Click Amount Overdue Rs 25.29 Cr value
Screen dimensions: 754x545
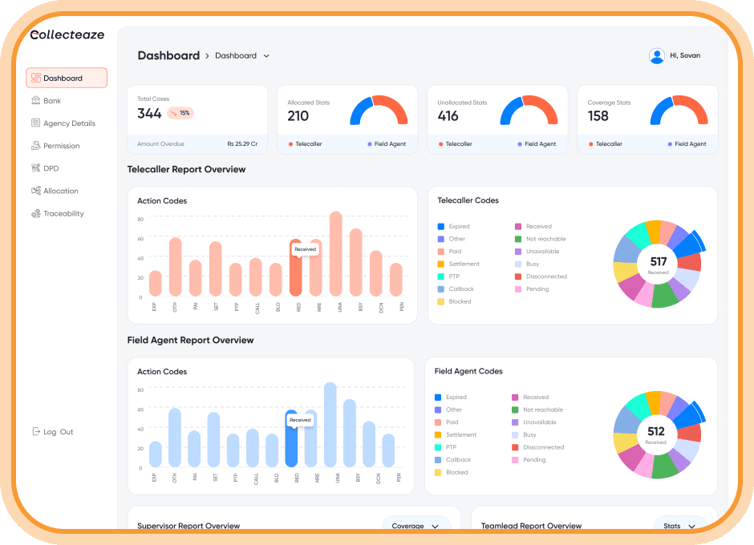coord(242,143)
